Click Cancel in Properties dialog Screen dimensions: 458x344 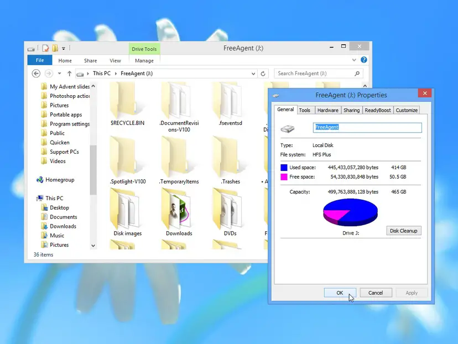pos(376,293)
